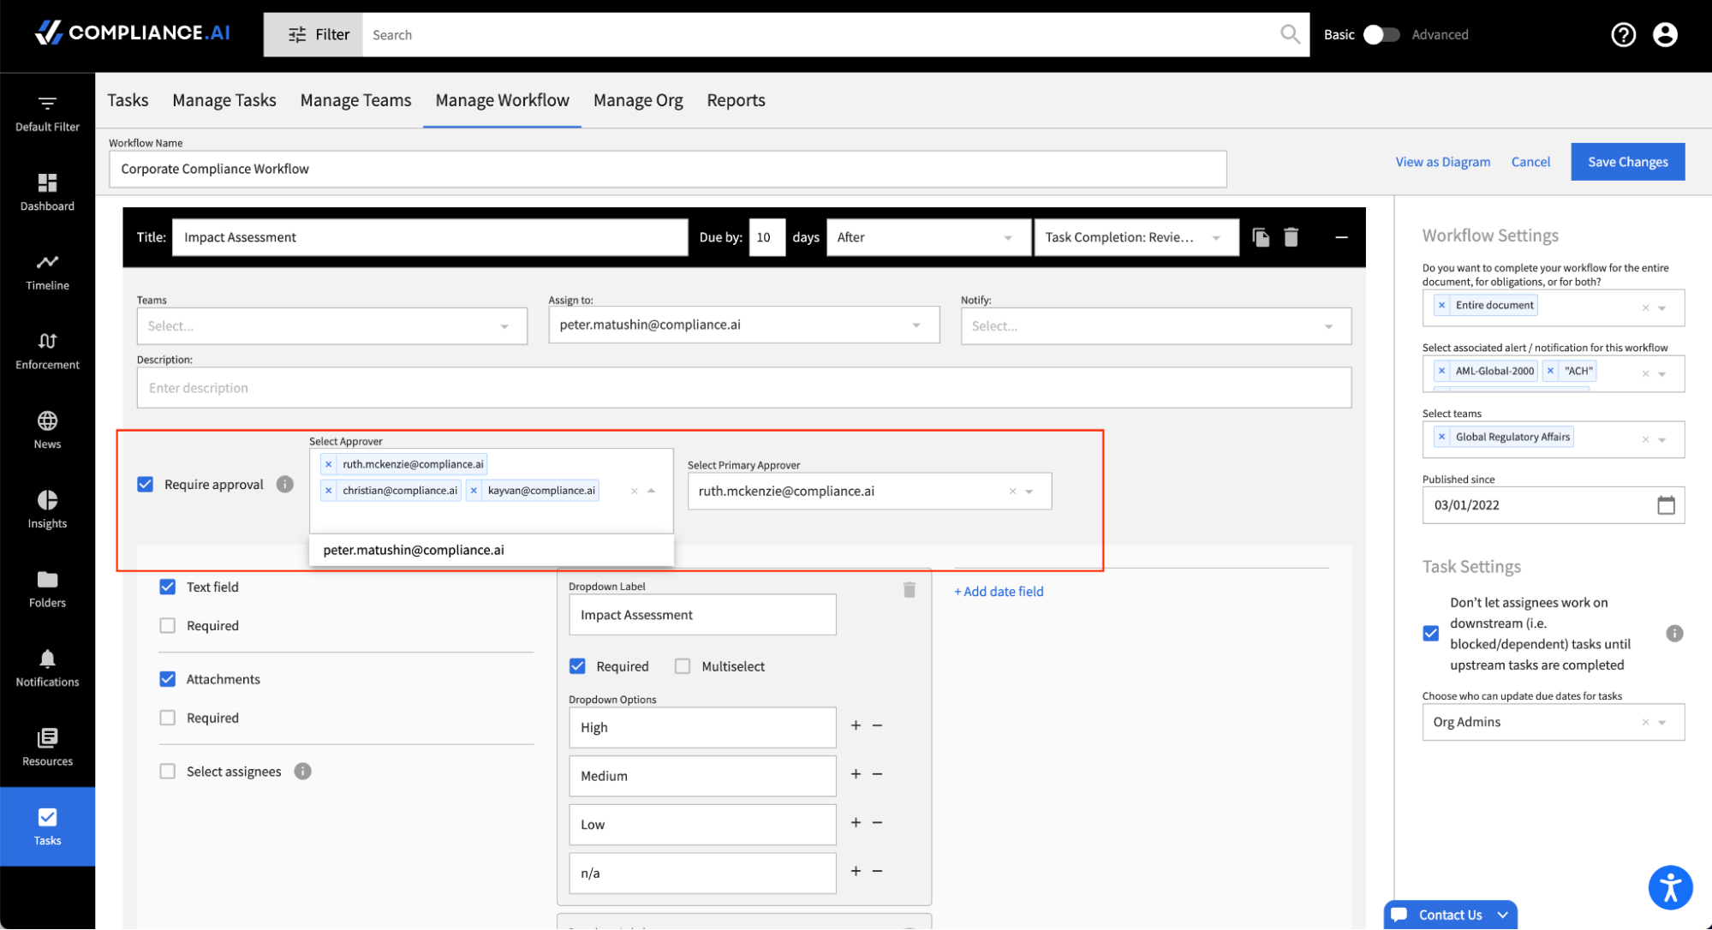Delete the task using the header trash icon
Image resolution: width=1712 pixels, height=930 pixels.
point(1291,237)
